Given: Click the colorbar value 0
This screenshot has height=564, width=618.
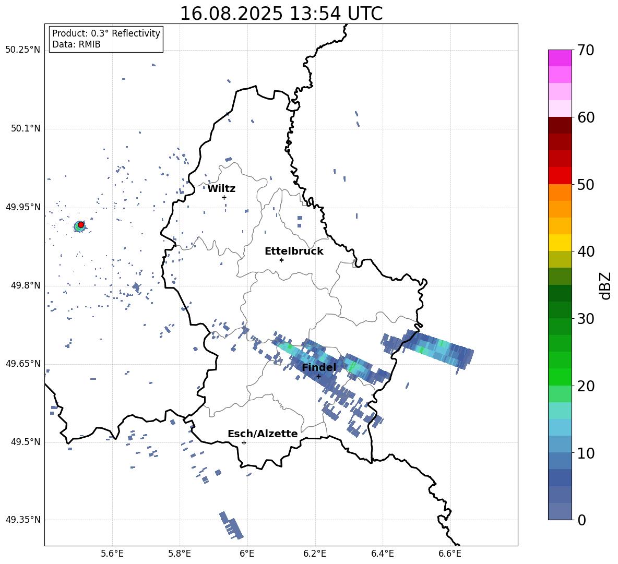Looking at the screenshot, I should pyautogui.click(x=581, y=520).
